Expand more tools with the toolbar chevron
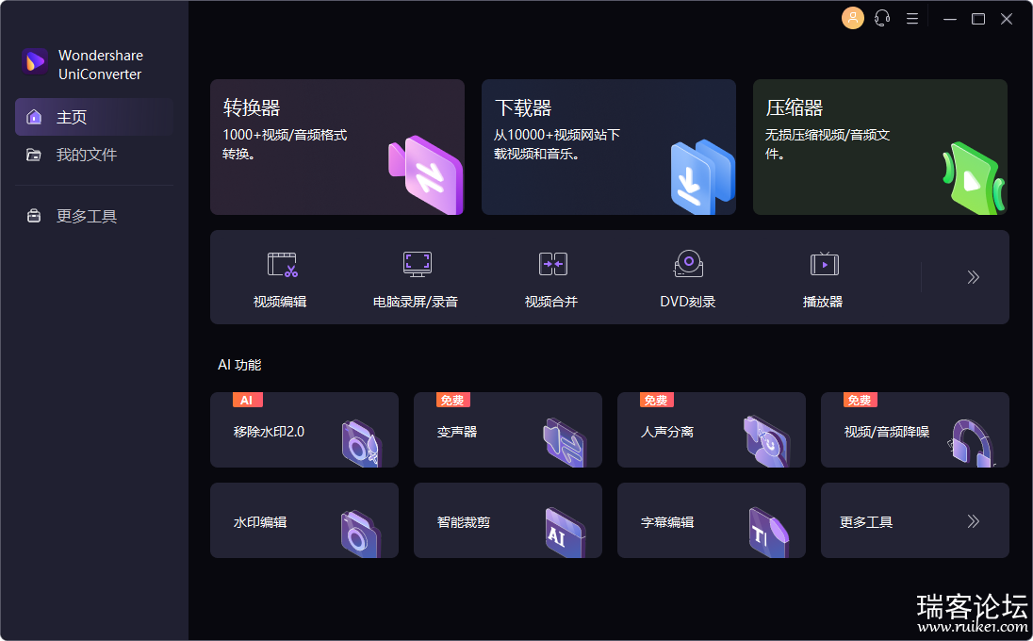This screenshot has height=641, width=1033. (x=973, y=277)
